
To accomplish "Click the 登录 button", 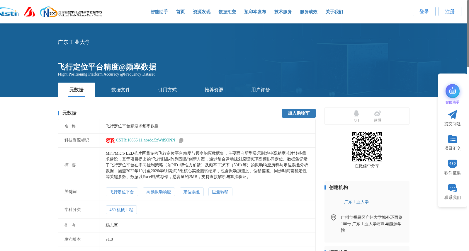I will coord(424,11).
